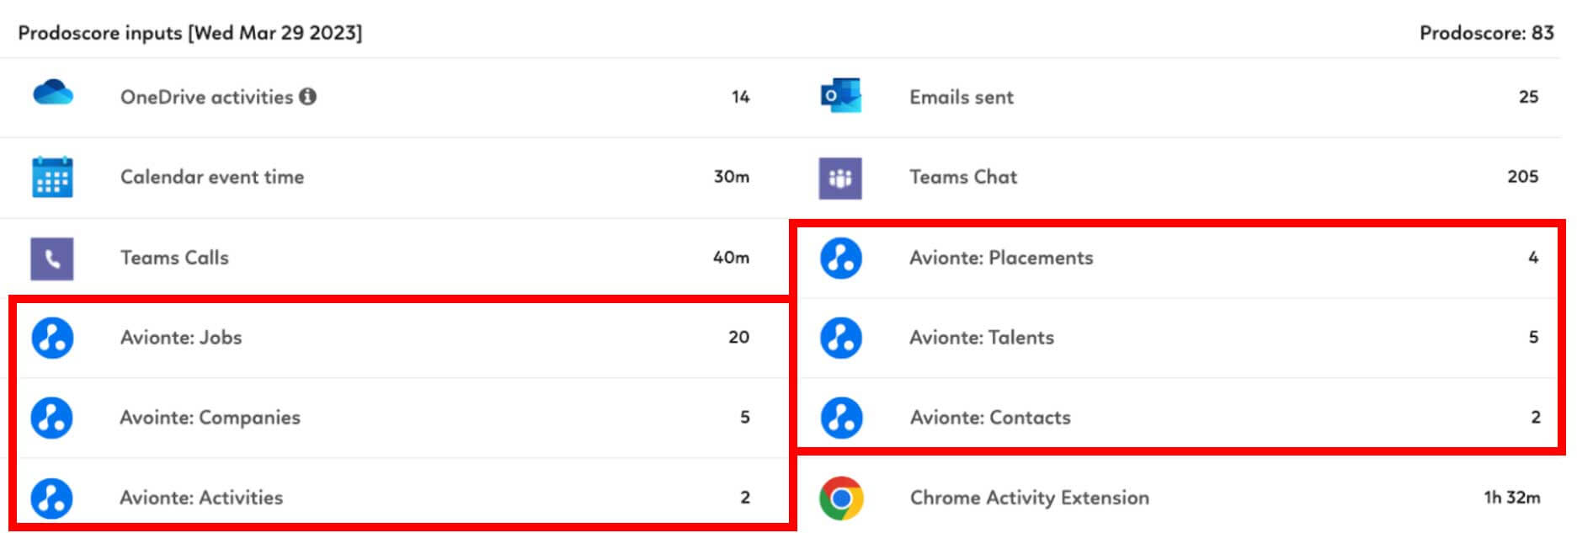Screen dimensions: 1577x533
Task: Select the OneDrive activities label
Action: click(x=206, y=97)
